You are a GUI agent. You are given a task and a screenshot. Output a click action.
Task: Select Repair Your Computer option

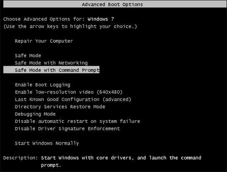point(44,41)
